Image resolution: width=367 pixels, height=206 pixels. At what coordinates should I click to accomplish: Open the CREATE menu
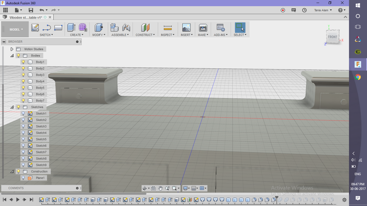77,35
